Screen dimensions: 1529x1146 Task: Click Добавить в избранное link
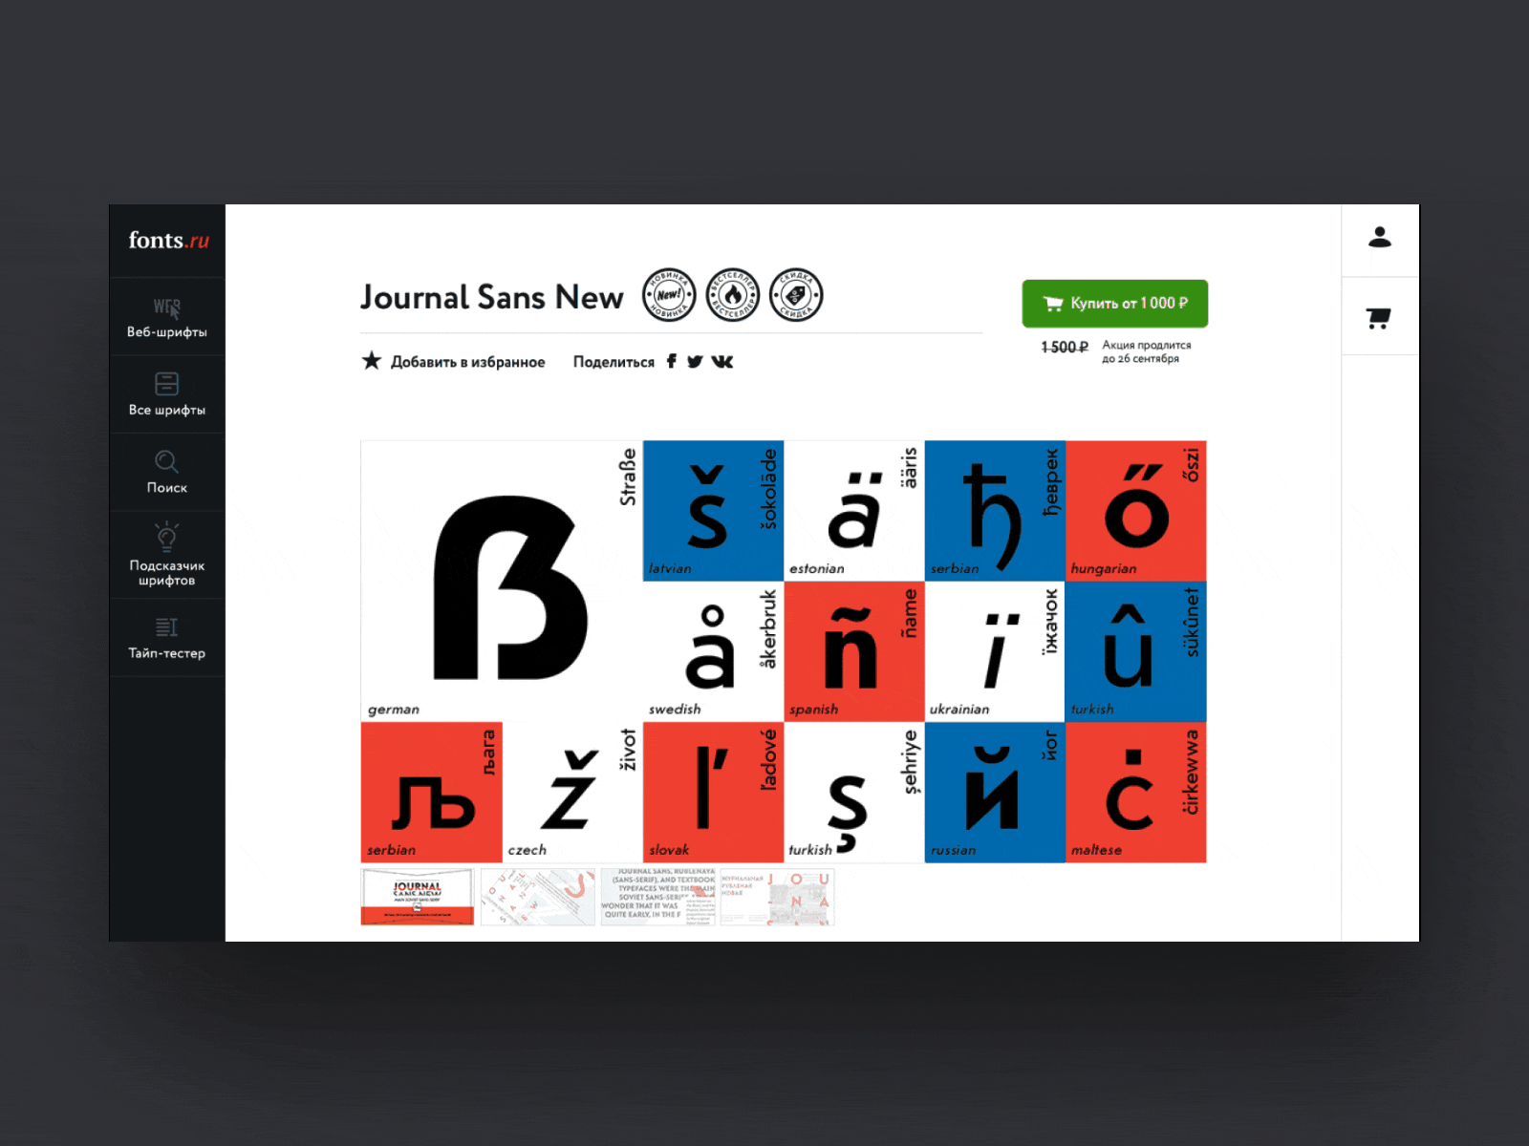pyautogui.click(x=467, y=362)
